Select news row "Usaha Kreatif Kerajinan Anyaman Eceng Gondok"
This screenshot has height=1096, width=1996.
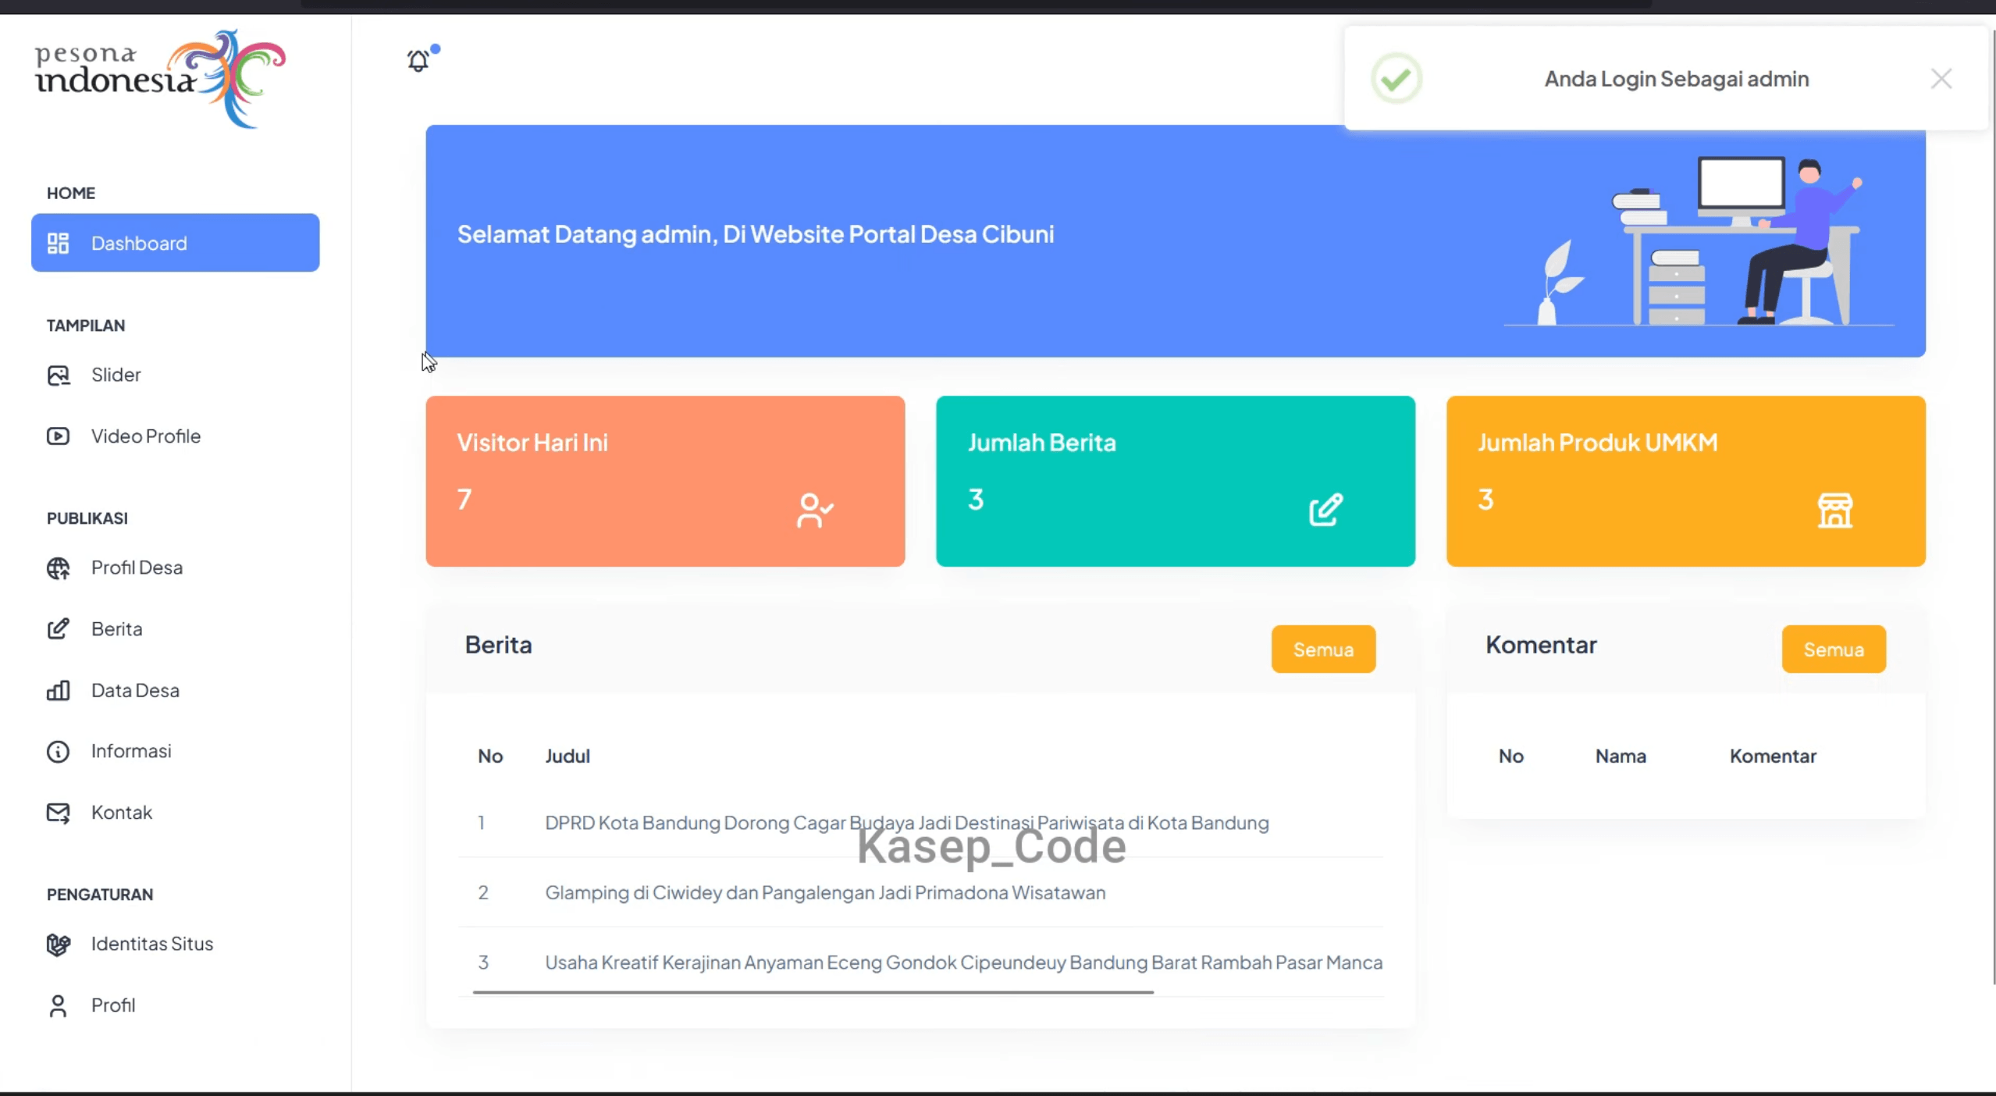pos(921,963)
